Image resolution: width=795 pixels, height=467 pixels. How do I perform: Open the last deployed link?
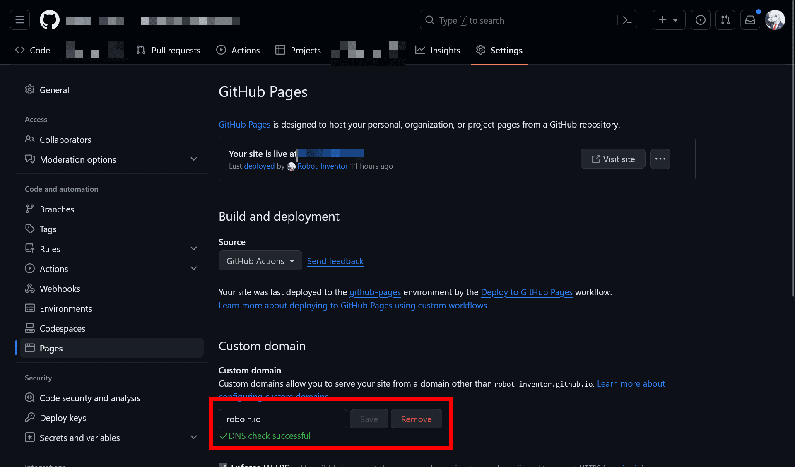coord(259,166)
